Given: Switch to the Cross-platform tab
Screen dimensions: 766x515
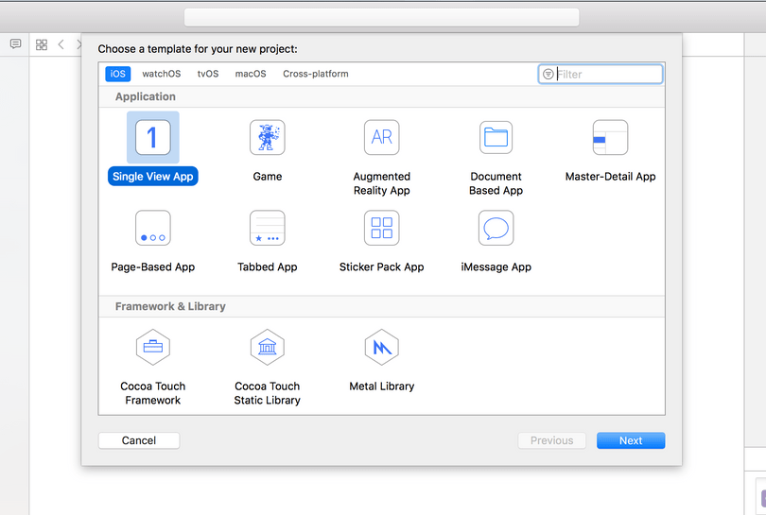Looking at the screenshot, I should [x=316, y=74].
